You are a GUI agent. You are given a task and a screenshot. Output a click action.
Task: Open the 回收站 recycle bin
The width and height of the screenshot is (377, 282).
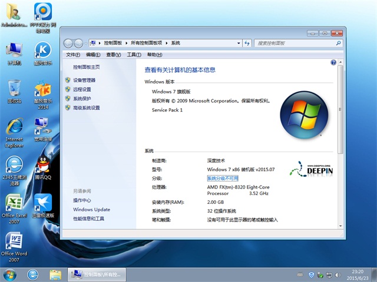pos(14,92)
